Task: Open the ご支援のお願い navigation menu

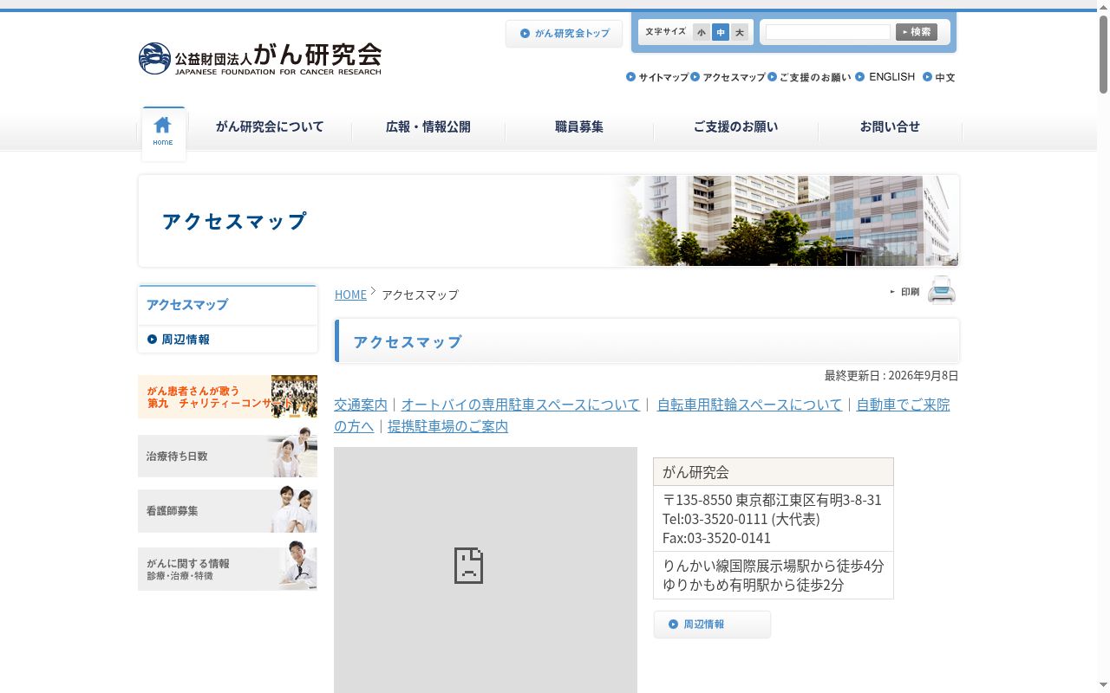Action: pos(736,127)
